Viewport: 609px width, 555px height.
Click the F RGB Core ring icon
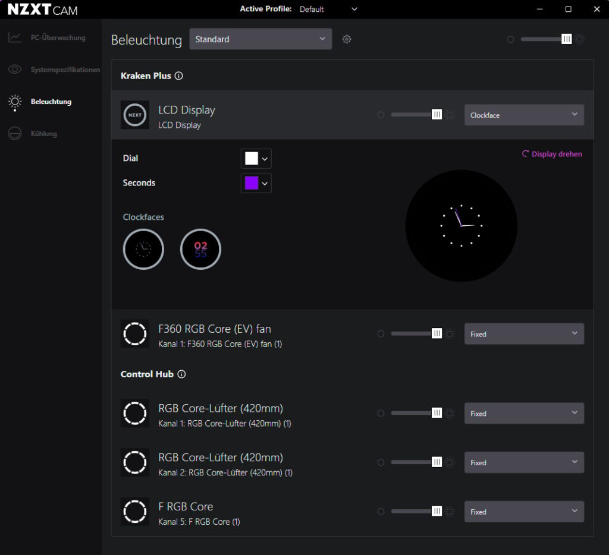tap(135, 512)
